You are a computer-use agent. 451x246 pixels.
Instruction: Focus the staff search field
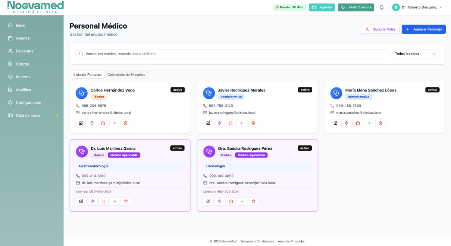(232, 54)
